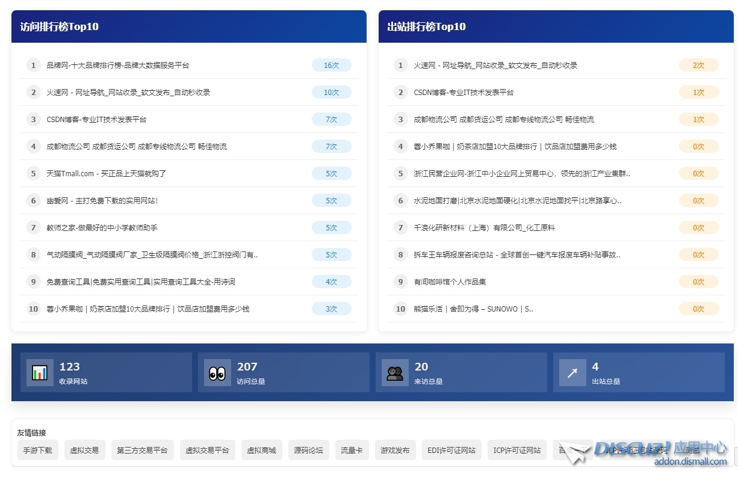738x477 pixels.
Task: Open 成都物流公司 link in 出站排行榜 list
Action: (504, 119)
